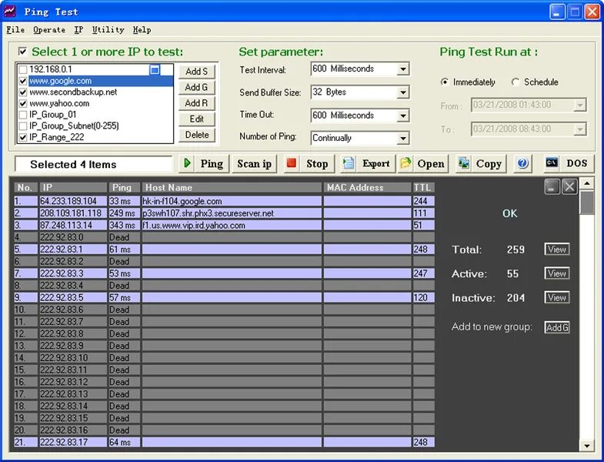This screenshot has width=604, height=462.
Task: Click the Add G button beside IP list
Action: click(196, 87)
